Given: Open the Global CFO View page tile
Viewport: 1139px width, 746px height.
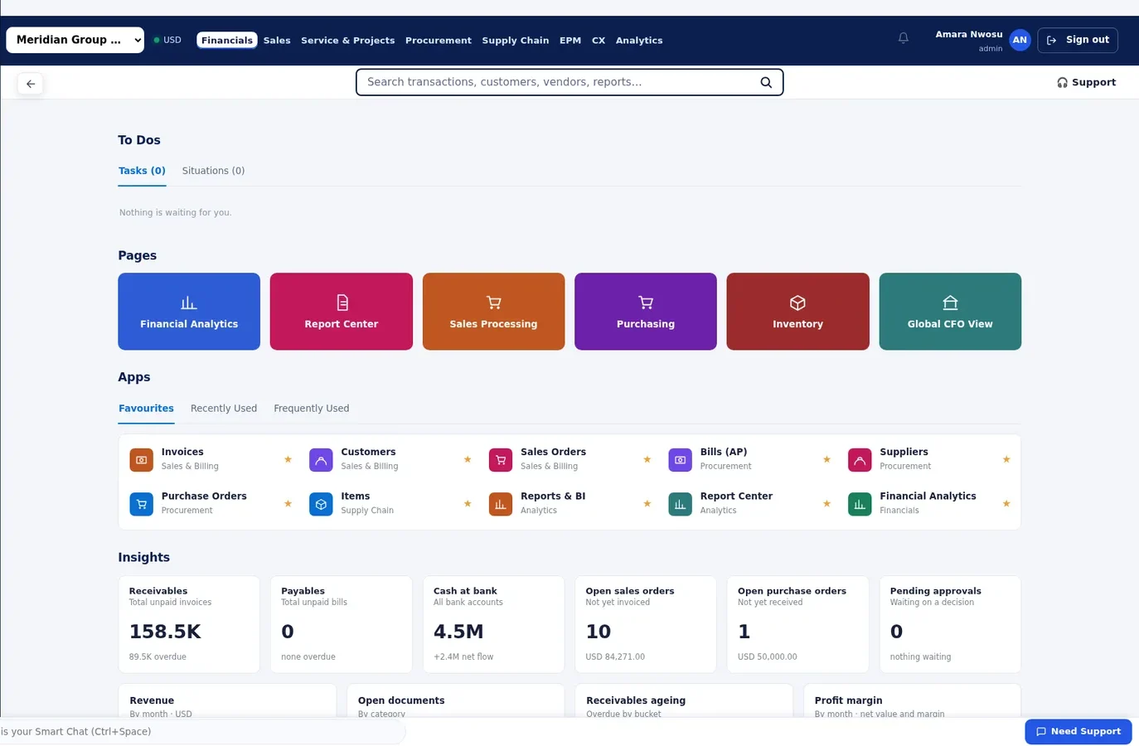Looking at the screenshot, I should coord(950,312).
